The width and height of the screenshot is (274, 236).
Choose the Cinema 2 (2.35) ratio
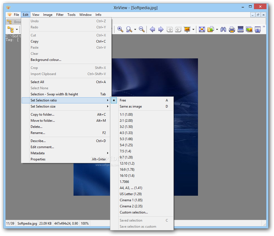[x=142, y=206]
